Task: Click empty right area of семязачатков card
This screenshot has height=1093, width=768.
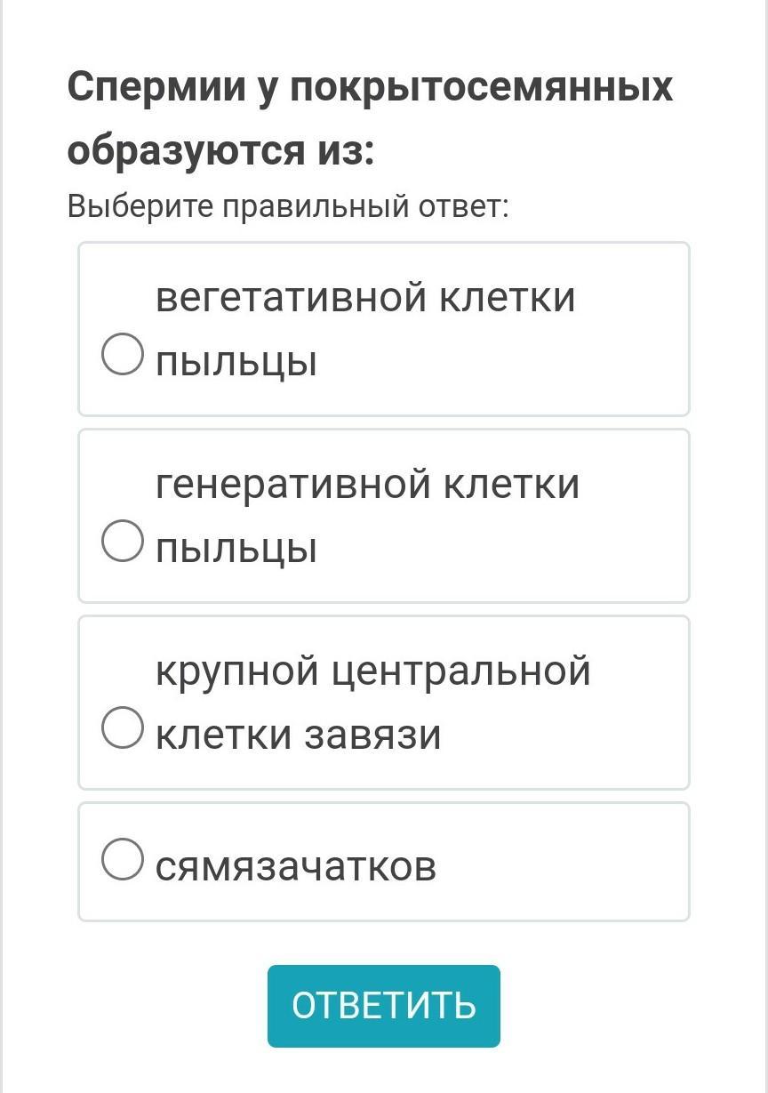Action: [x=578, y=863]
